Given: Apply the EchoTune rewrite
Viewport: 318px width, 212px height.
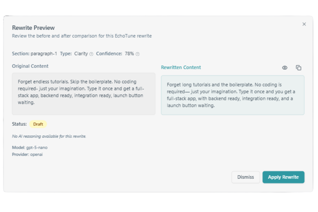Looking at the screenshot, I should click(x=283, y=177).
